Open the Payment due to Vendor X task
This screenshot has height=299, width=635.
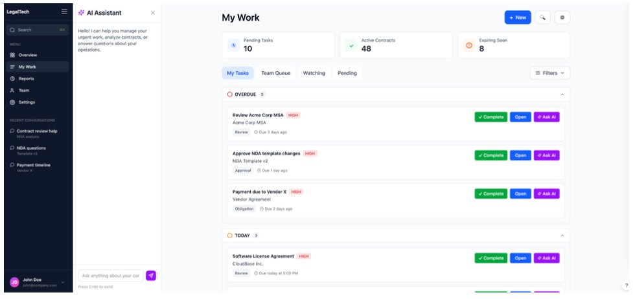coord(520,194)
